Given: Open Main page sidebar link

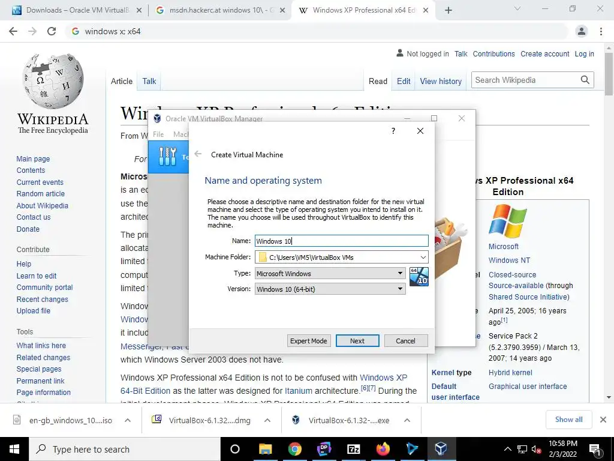Looking at the screenshot, I should point(34,158).
